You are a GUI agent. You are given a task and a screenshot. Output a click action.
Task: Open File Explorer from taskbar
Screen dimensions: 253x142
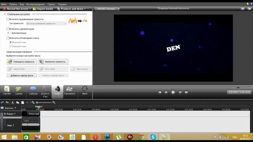click(x=15, y=137)
